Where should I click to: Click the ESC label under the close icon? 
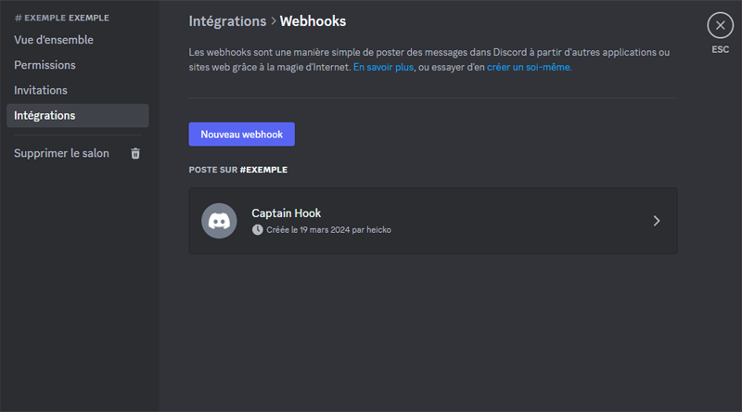[720, 49]
